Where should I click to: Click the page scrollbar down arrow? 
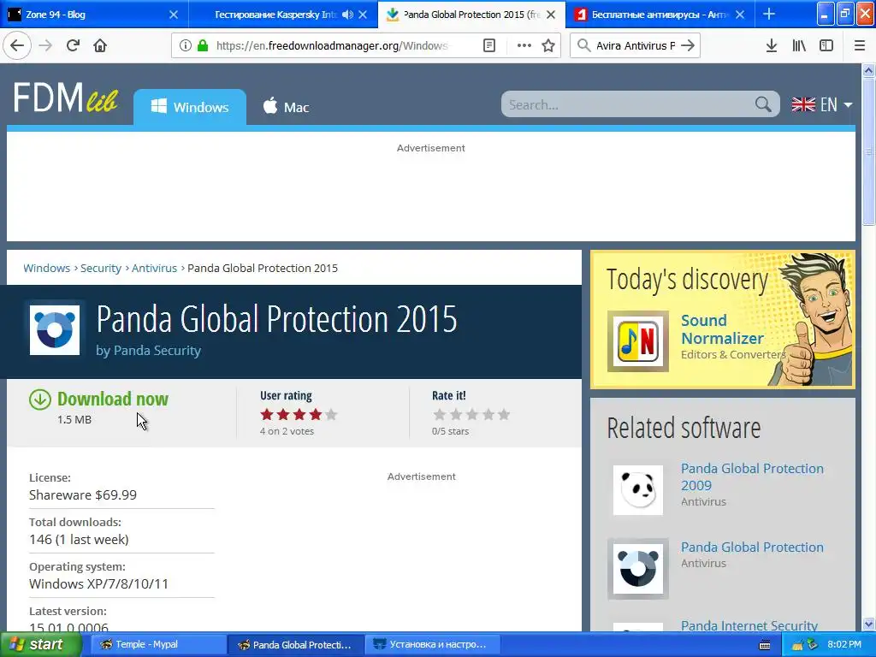point(868,624)
